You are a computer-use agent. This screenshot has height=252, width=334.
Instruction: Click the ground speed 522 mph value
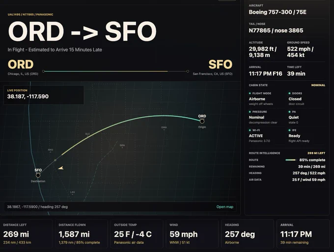click(x=300, y=52)
